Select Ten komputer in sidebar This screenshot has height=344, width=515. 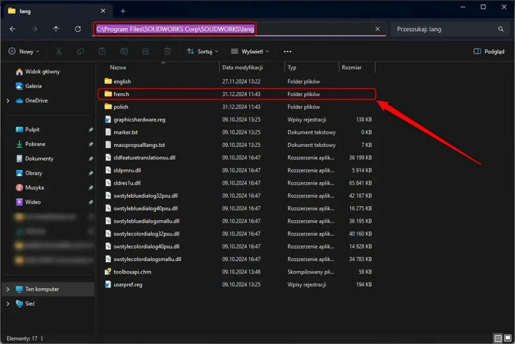(48, 289)
